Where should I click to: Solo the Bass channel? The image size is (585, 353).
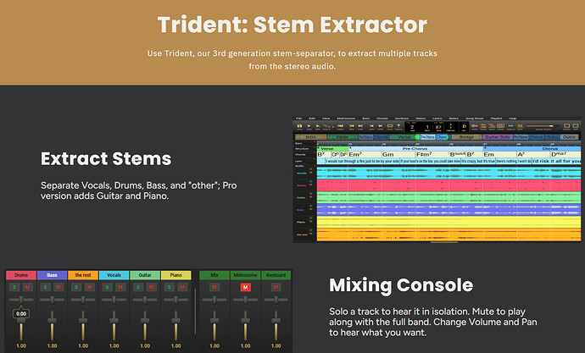point(46,287)
